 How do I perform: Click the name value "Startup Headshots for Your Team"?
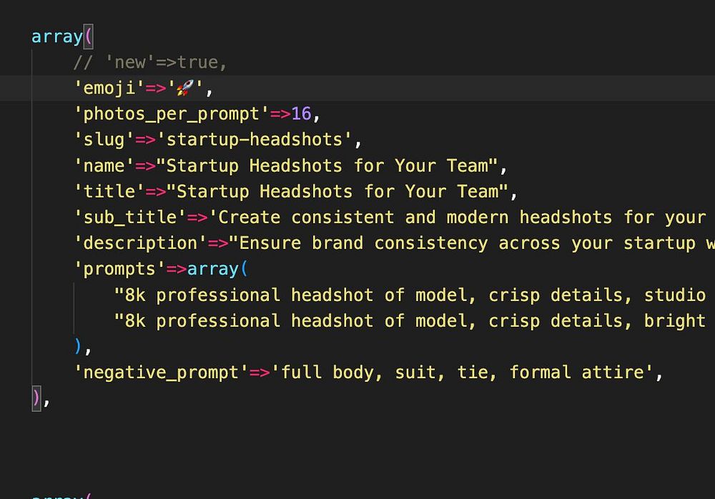327,166
